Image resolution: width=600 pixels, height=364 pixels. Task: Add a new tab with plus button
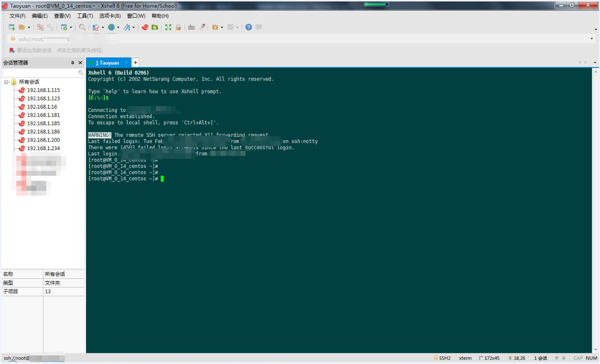coord(135,63)
